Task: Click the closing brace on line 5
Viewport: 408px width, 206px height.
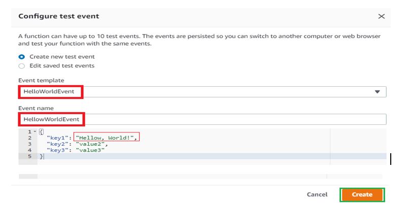Action: tap(41, 156)
